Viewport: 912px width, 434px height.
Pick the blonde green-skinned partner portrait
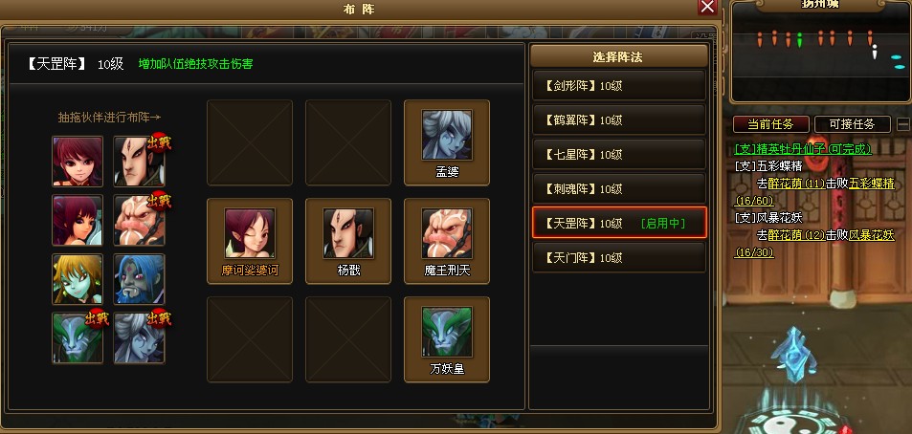click(78, 279)
